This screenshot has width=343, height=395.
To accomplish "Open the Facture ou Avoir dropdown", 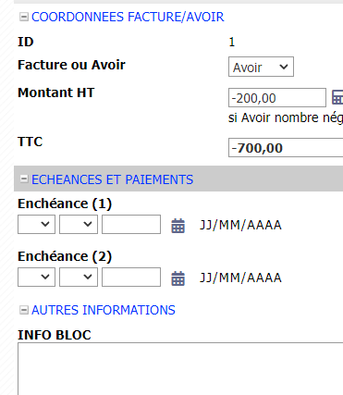I will tap(261, 67).
